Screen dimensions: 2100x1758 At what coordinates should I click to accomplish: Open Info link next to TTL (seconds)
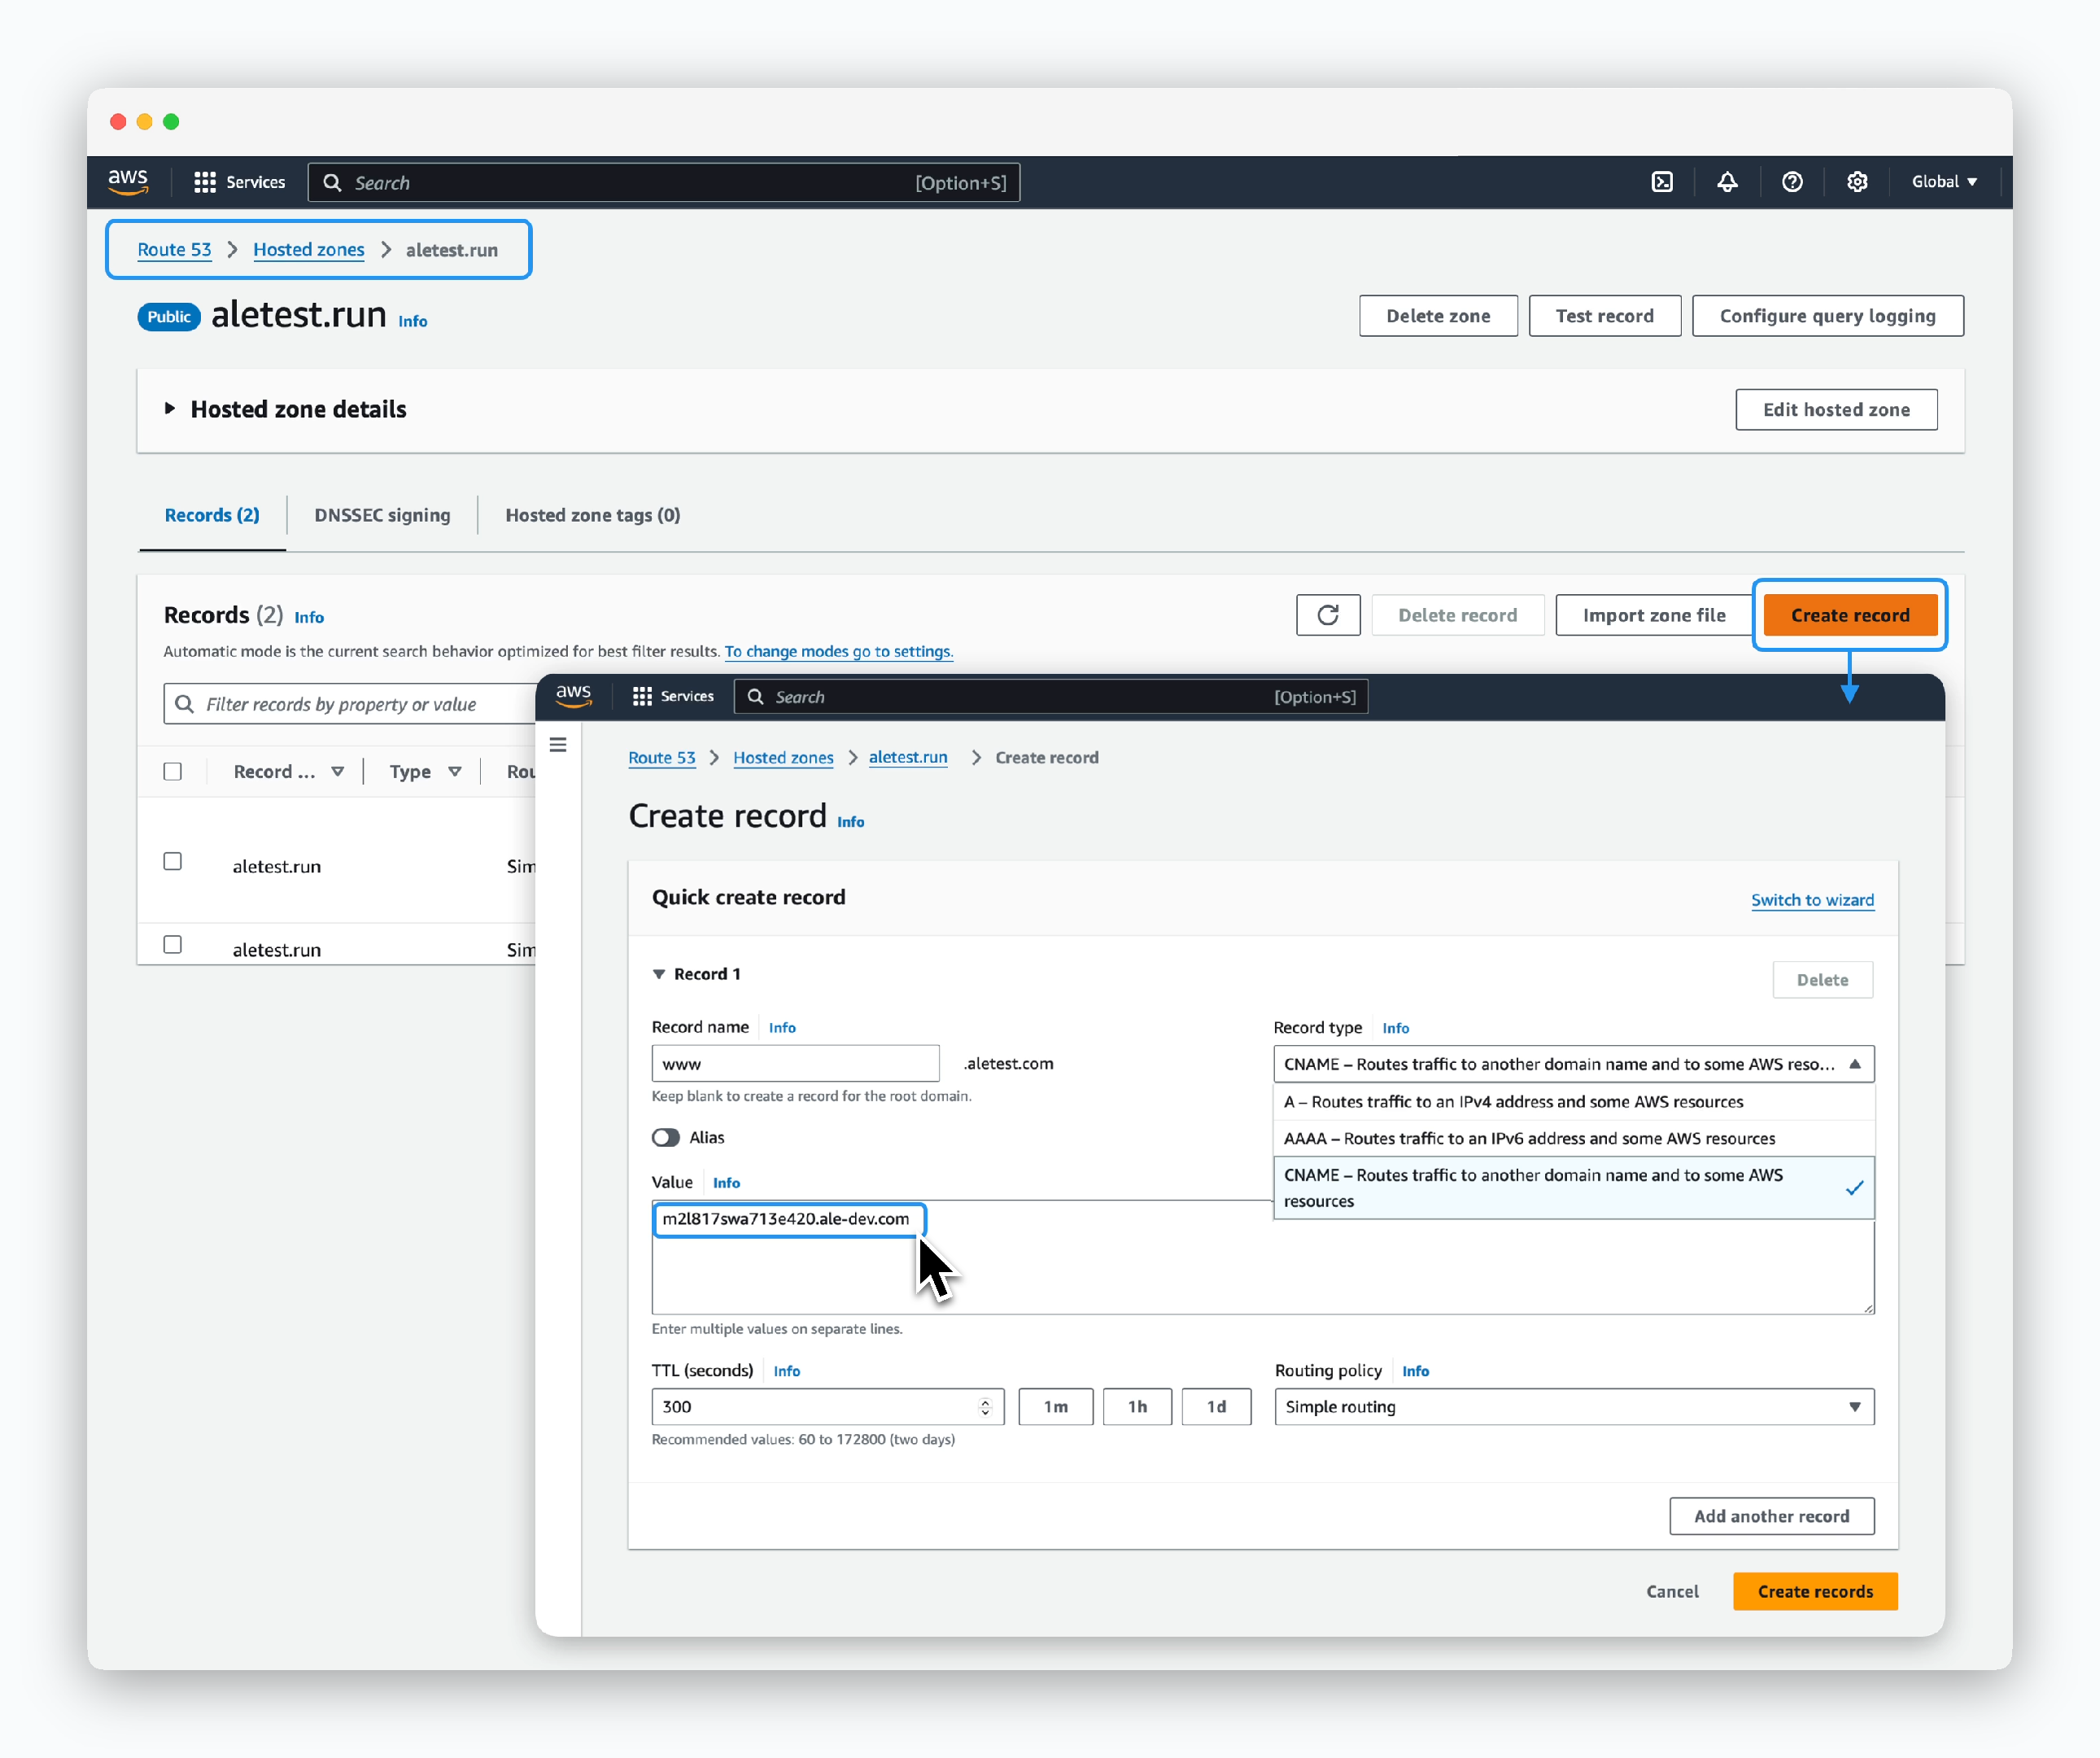click(786, 1371)
